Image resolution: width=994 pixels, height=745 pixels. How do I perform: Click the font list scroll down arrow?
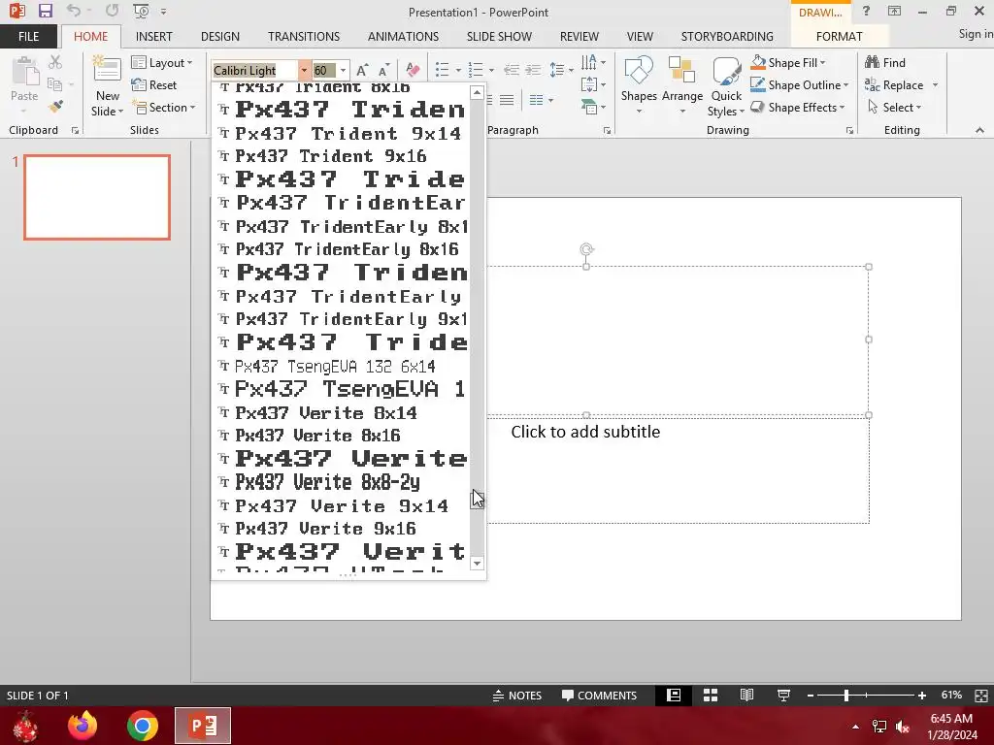coord(478,564)
